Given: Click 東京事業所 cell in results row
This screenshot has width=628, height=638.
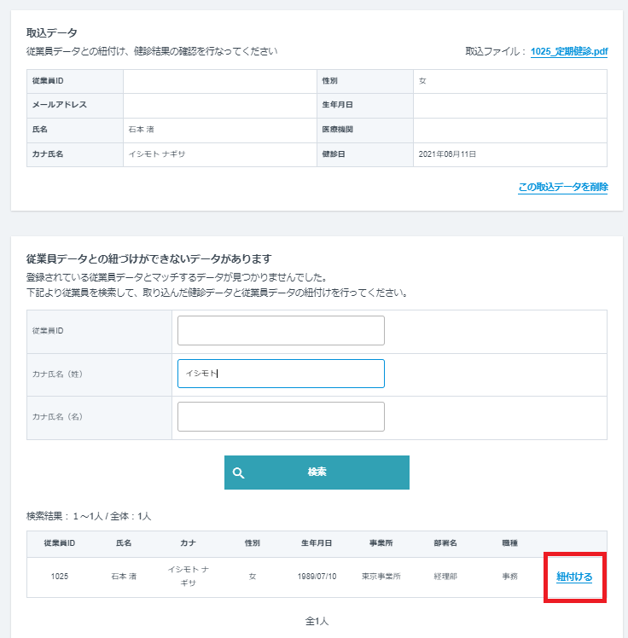Looking at the screenshot, I should 381,577.
